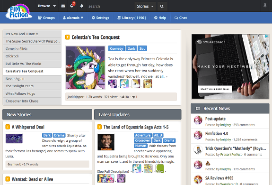Viewport: 272px width, 185px height.
Task: Open author JackRipper's profile link
Action: click(x=76, y=97)
